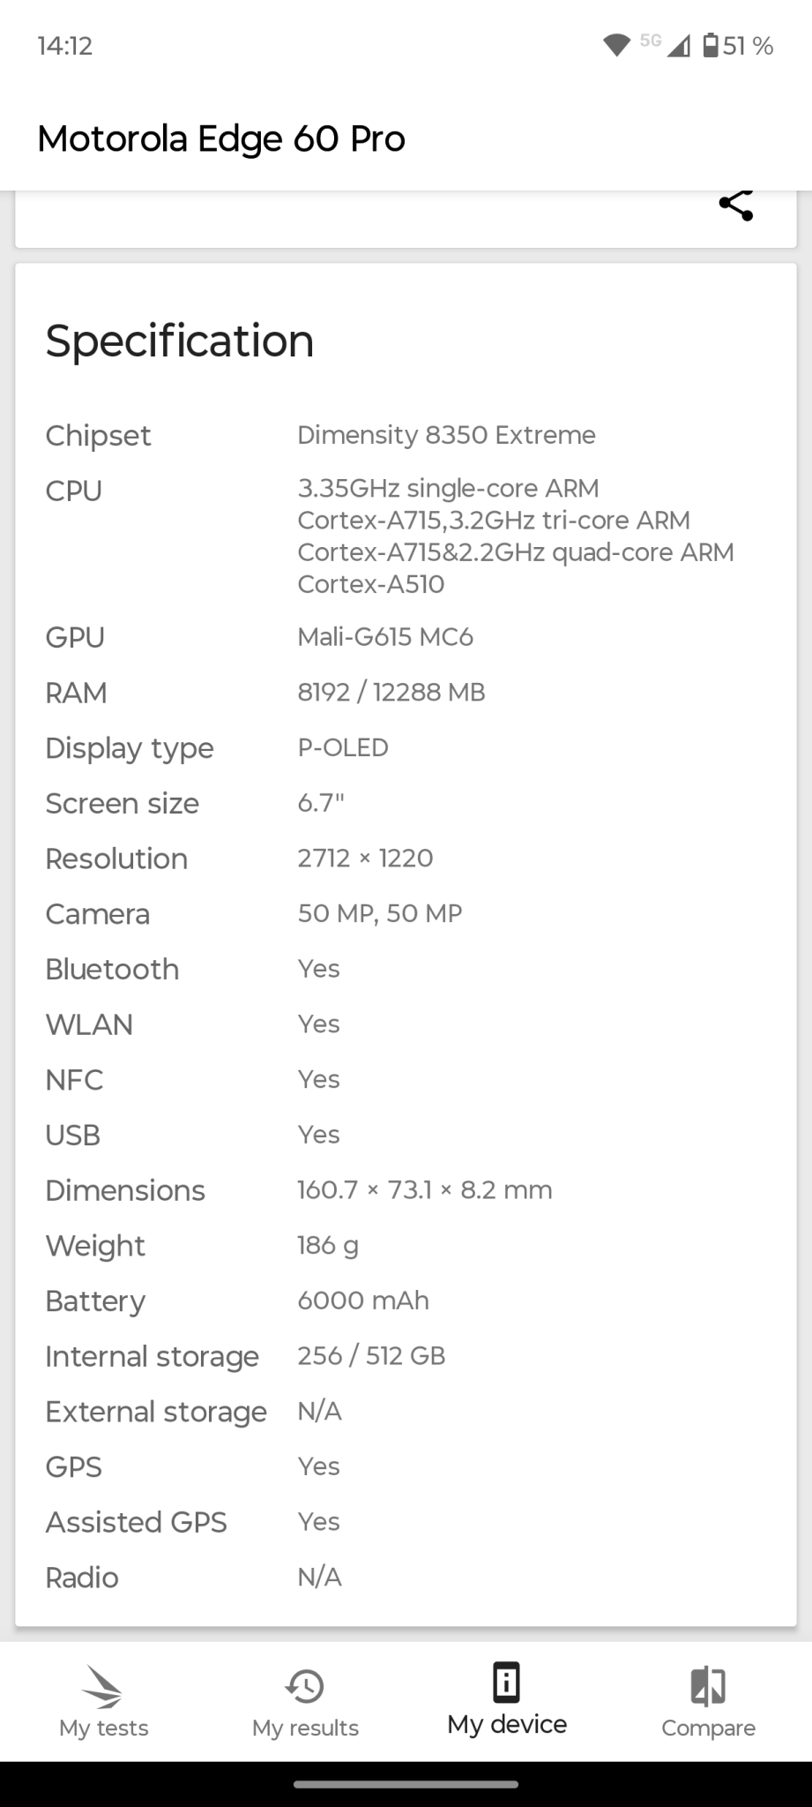Viewport: 812px width, 1807px height.
Task: Tap the Dimensity 8350 Extreme chipset value
Action: [x=446, y=435]
